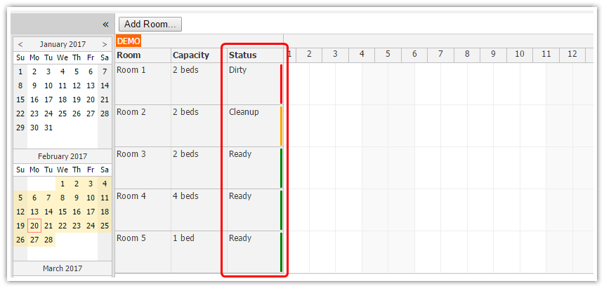Collapse the calendar sidebar with double-chevron icon
The width and height of the screenshot is (604, 288).
pos(105,24)
